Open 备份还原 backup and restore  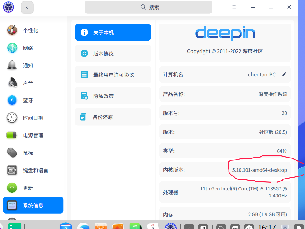[113, 117]
